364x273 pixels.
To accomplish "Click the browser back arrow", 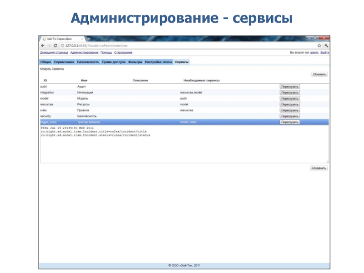I will coord(43,45).
